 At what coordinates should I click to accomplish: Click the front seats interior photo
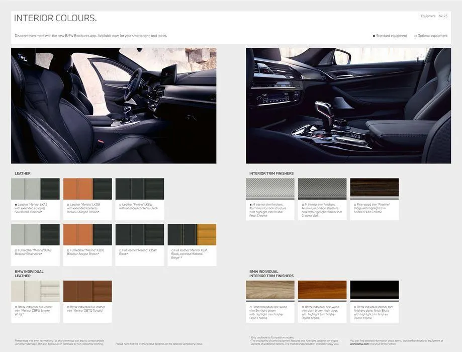pyautogui.click(x=114, y=106)
